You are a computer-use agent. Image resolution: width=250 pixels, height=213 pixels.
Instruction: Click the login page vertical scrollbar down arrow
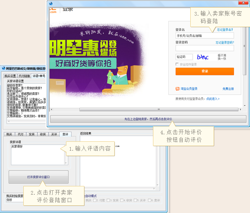[x=245, y=106]
